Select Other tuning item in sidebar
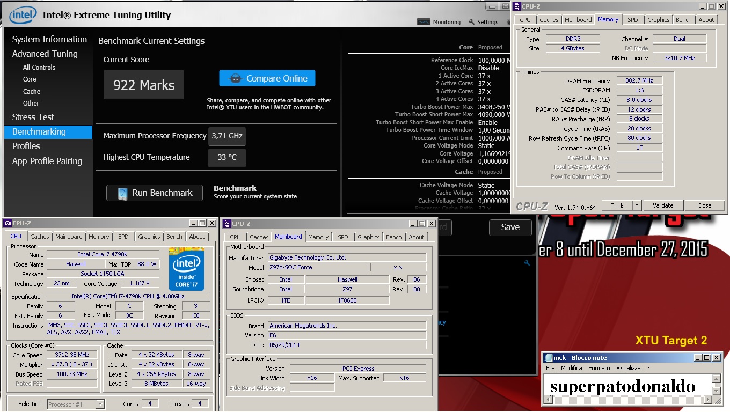The height and width of the screenshot is (412, 730). [x=31, y=103]
